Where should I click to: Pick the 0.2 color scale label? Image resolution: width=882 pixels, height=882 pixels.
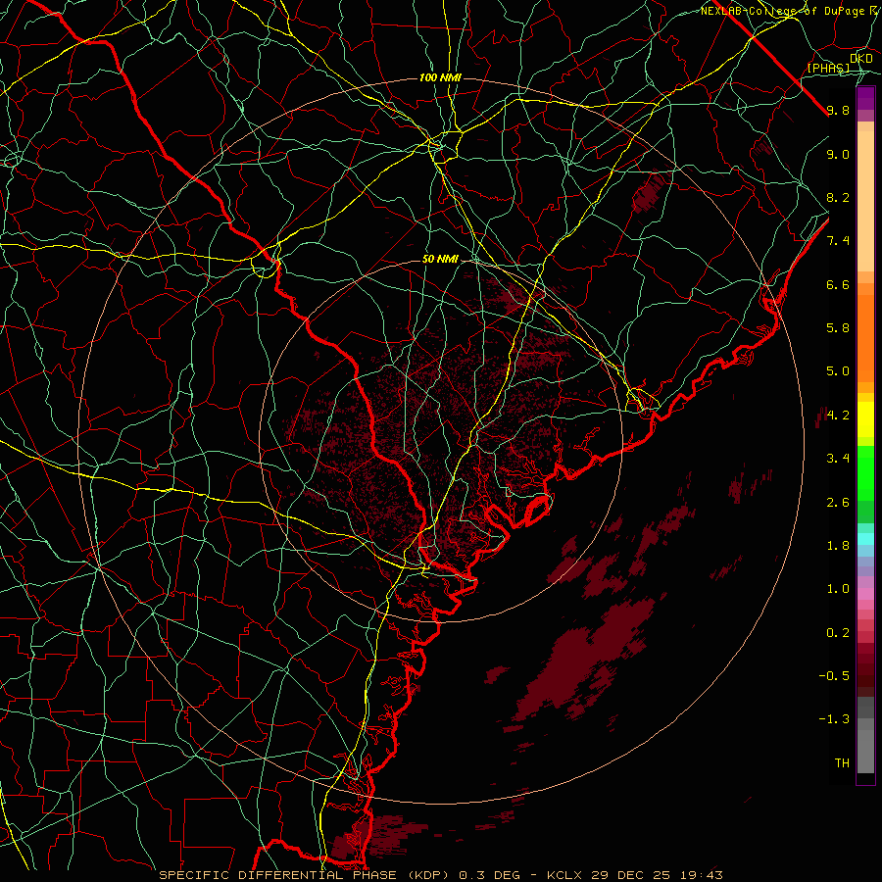(x=838, y=633)
